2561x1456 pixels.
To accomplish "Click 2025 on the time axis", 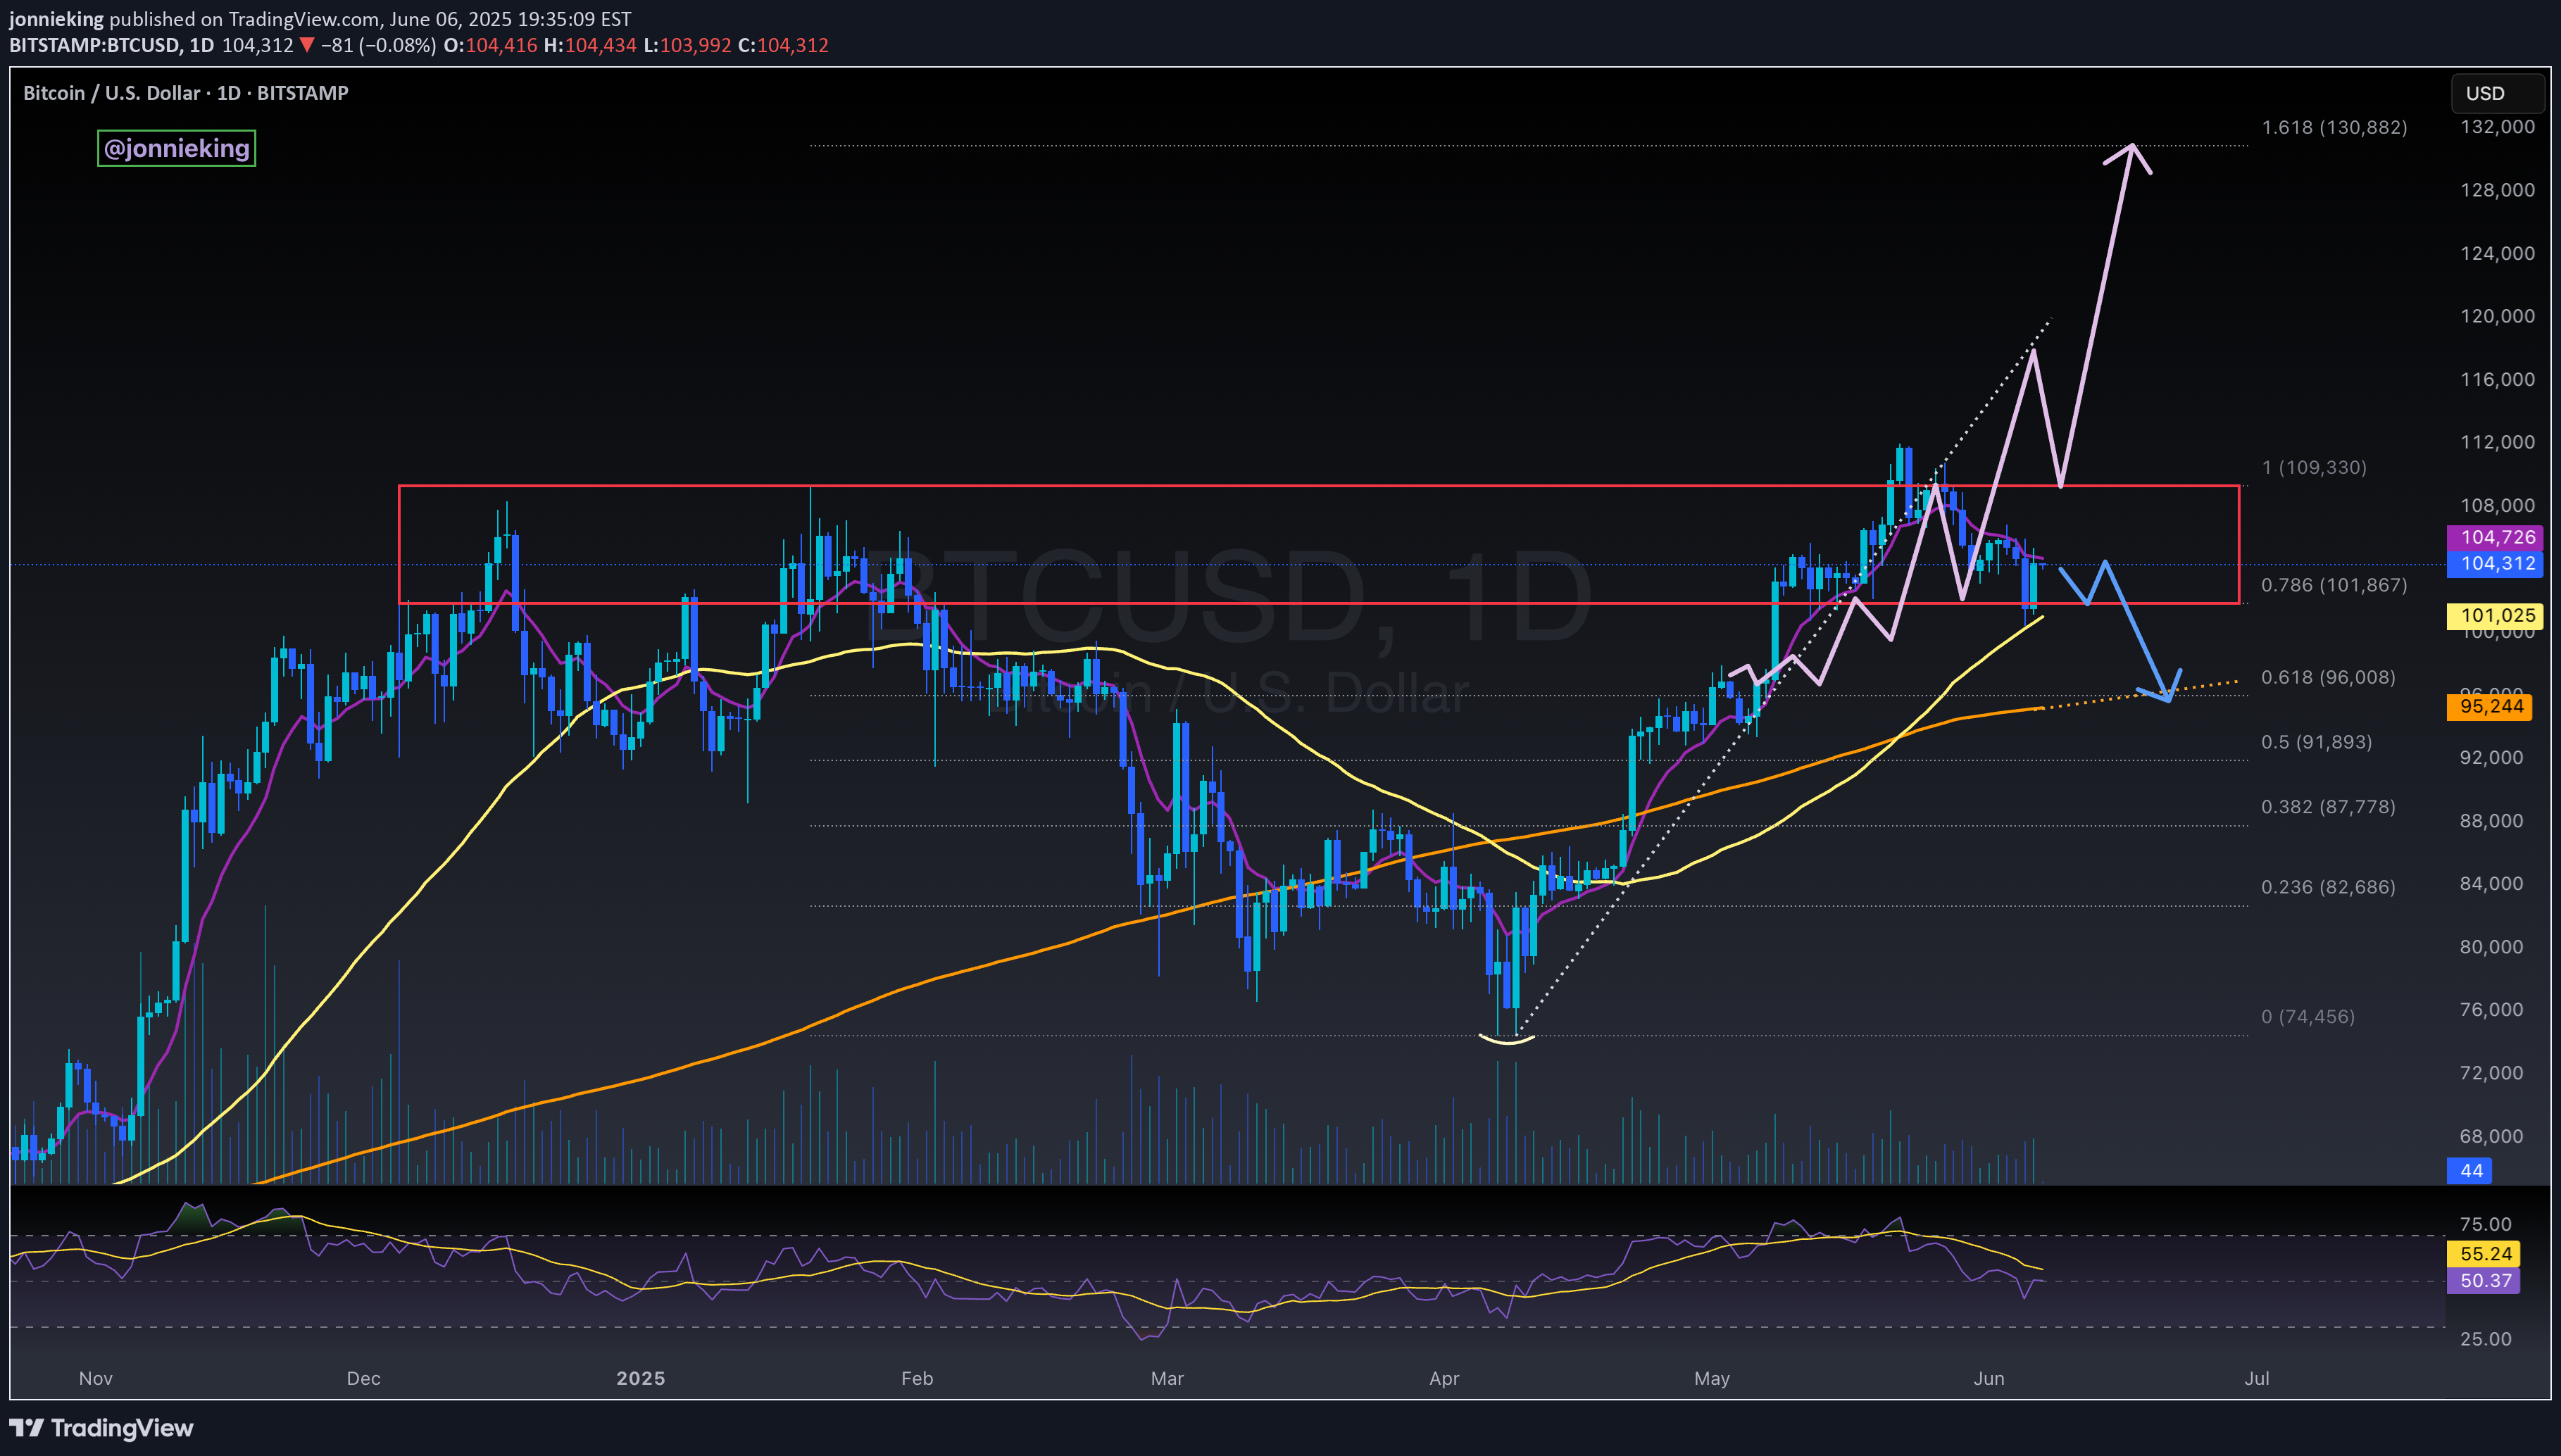I will point(640,1378).
